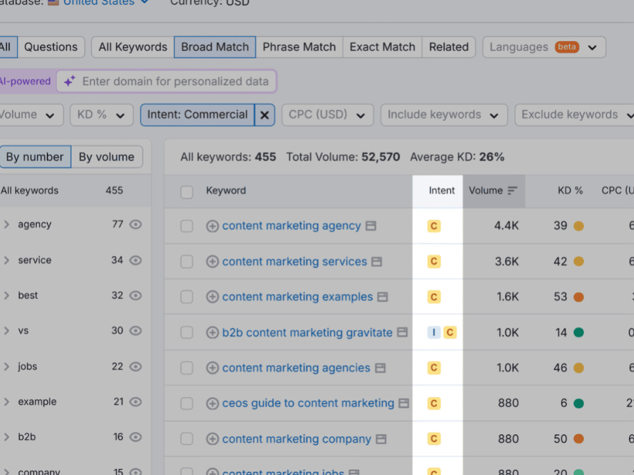Expand the 'vs' keyword group

[x=6, y=330]
